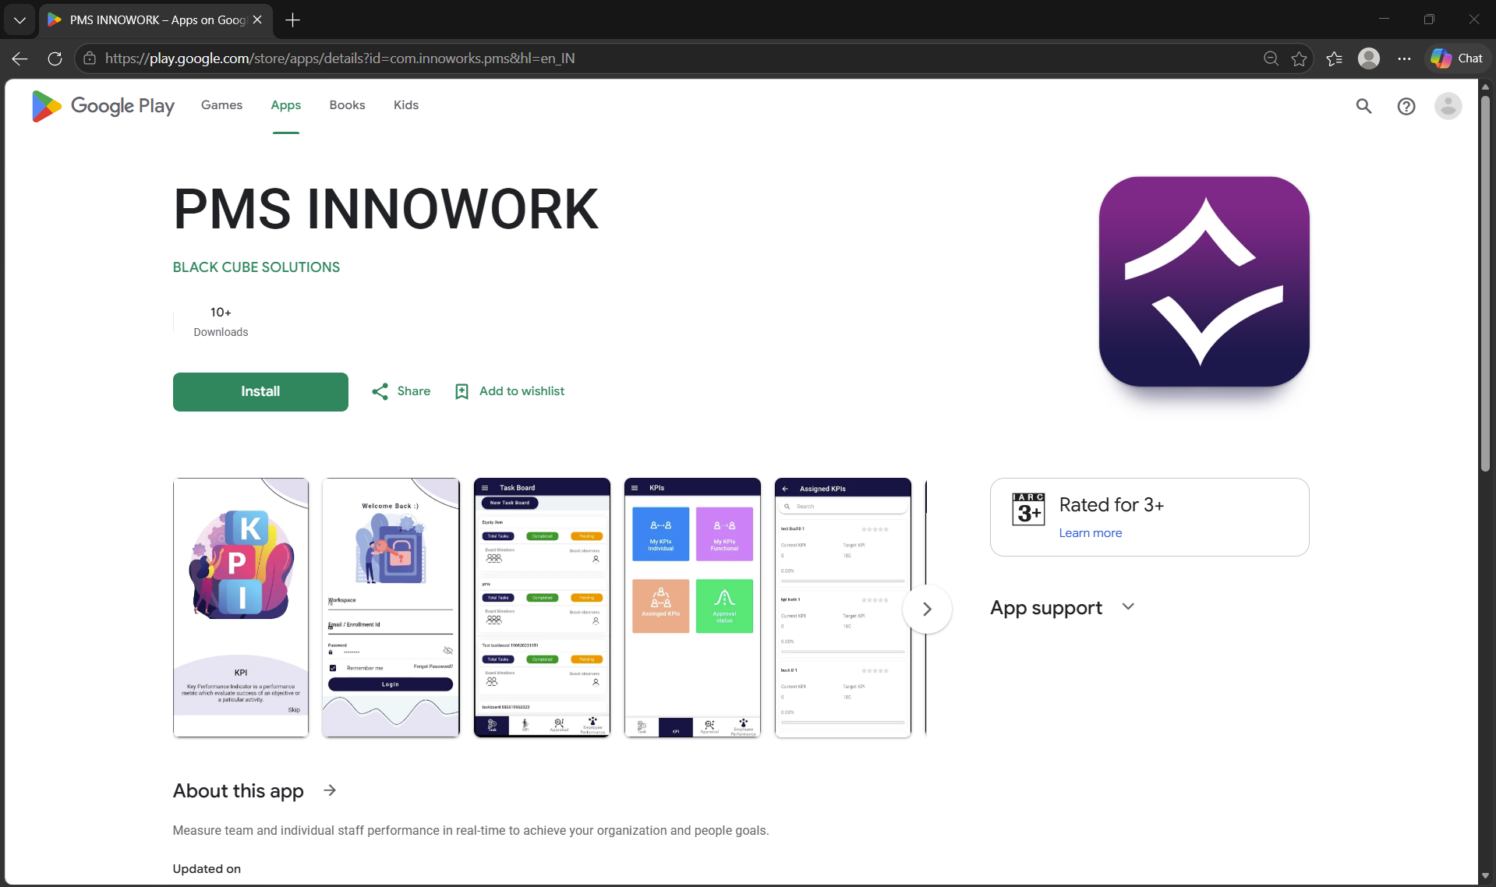Bookmark this page with star icon
This screenshot has width=1496, height=887.
pos(1299,58)
